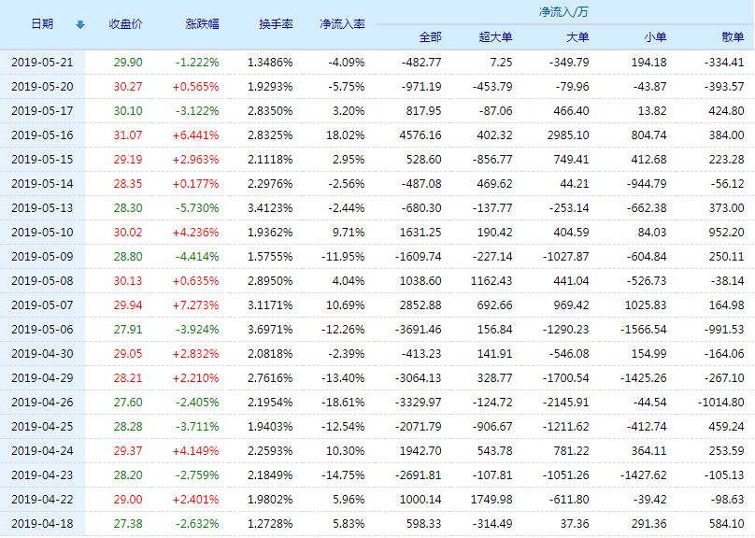Select the 2019-05-07 date cell

tap(42, 305)
